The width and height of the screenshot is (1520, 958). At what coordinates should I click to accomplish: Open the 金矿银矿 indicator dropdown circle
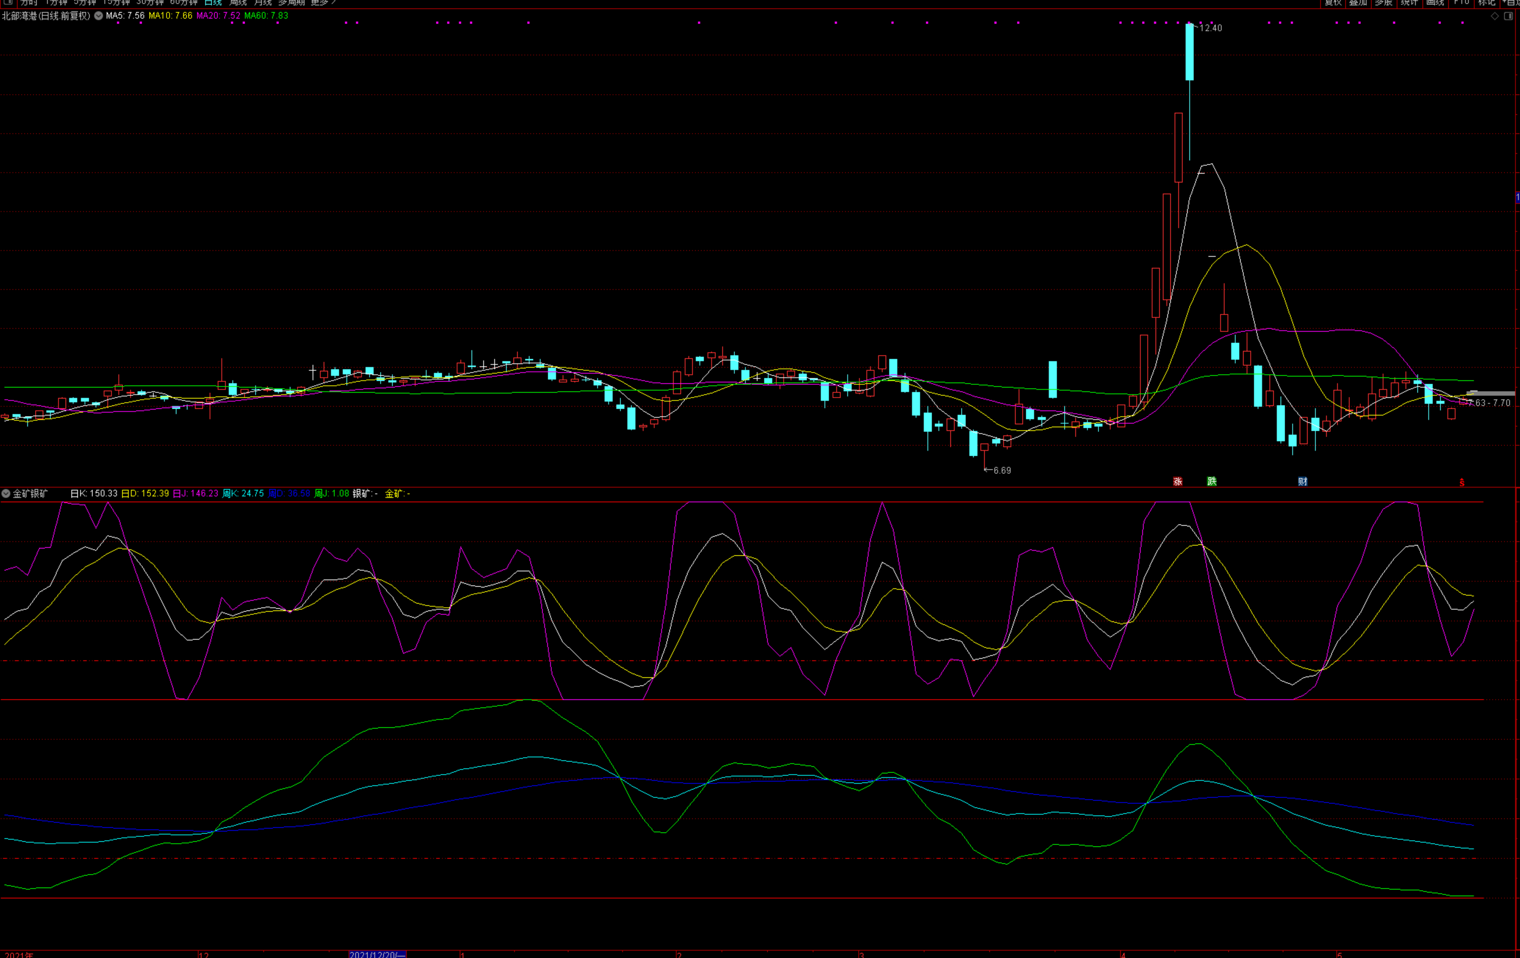6,493
